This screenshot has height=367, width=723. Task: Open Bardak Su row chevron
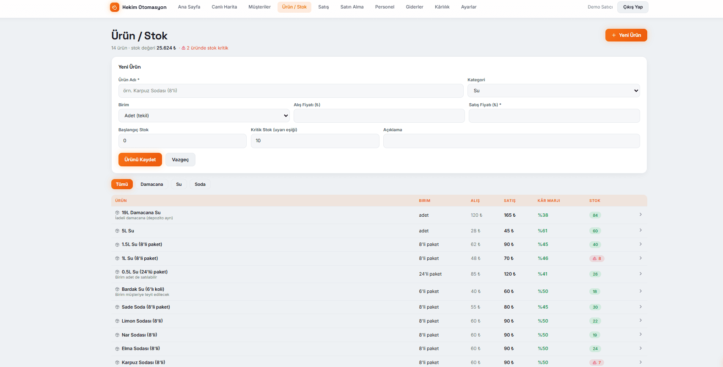641,291
